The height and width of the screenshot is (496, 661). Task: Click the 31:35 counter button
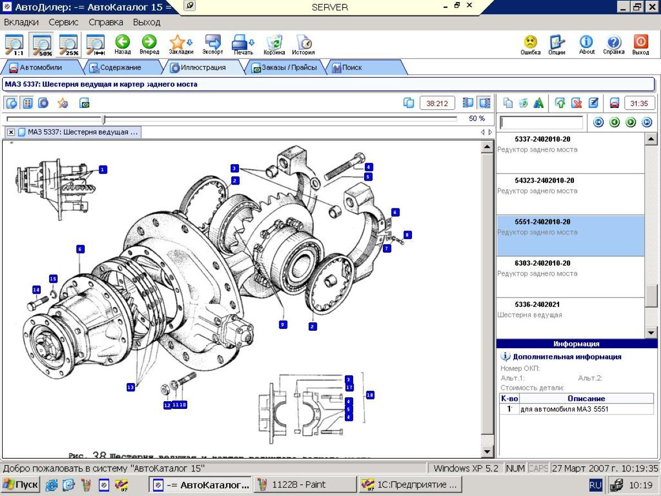point(639,103)
